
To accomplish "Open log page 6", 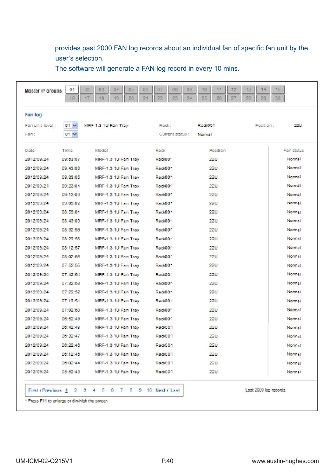I will [112, 390].
